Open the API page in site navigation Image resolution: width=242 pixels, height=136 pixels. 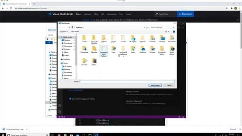coord(102,14)
